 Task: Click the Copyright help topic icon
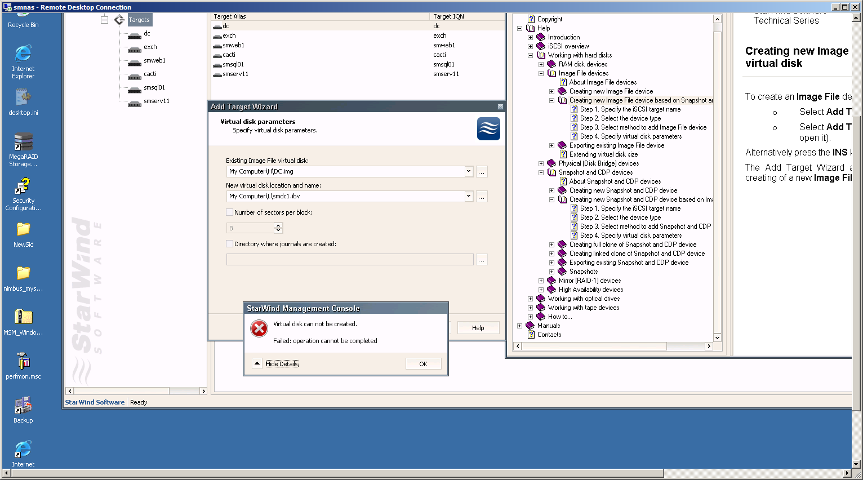point(531,19)
